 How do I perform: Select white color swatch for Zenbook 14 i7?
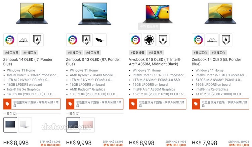25,125
